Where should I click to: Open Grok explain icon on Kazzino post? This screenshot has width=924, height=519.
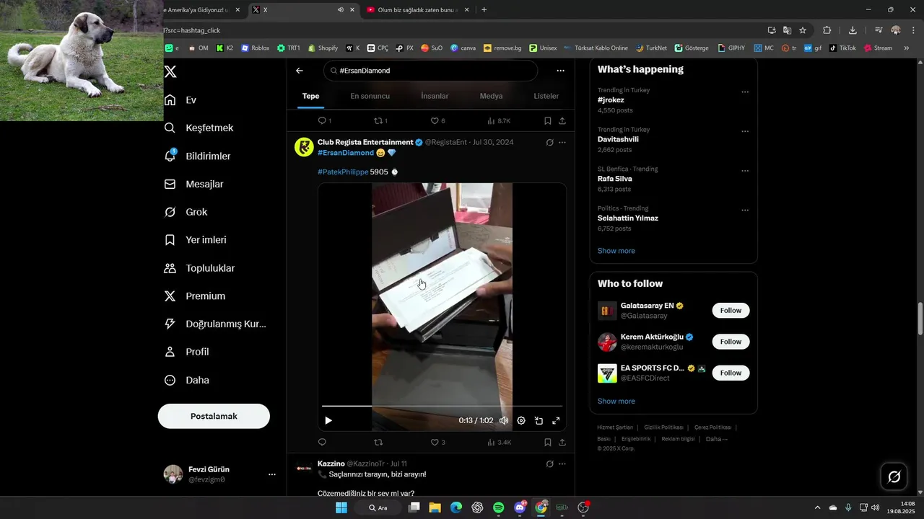(x=549, y=464)
